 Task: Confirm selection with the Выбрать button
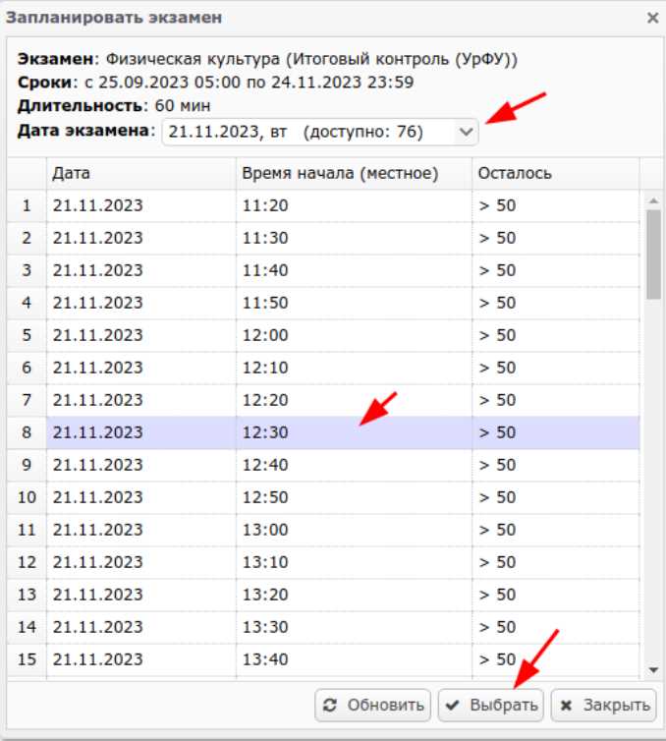(491, 705)
